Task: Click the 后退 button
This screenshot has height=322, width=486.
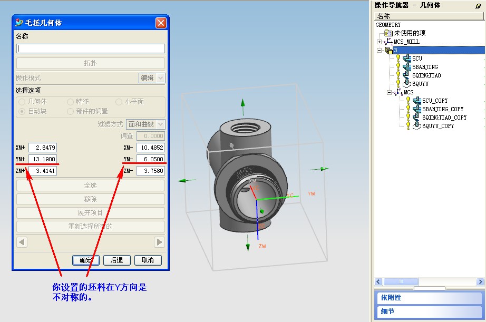Action: (x=117, y=260)
